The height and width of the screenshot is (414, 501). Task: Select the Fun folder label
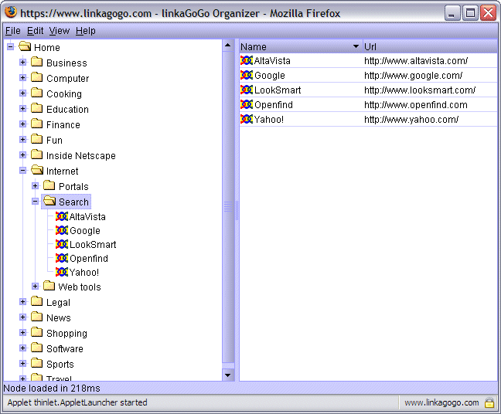coord(54,140)
